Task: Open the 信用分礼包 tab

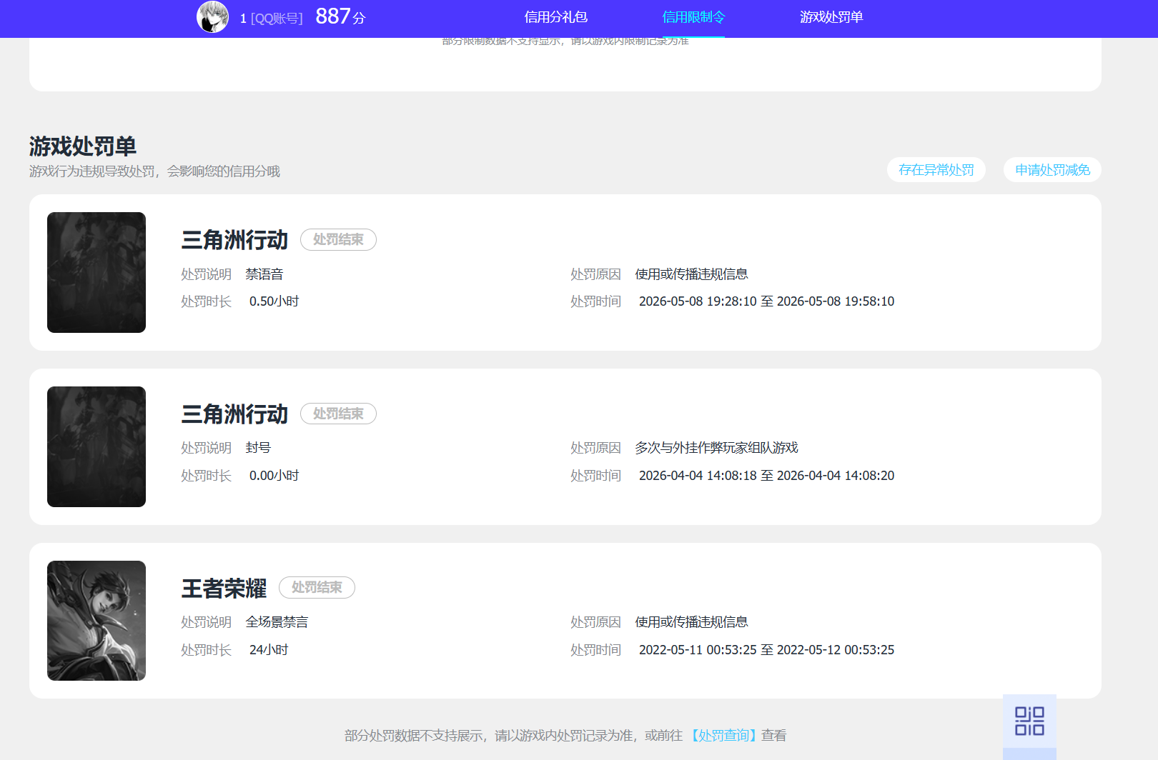Action: tap(556, 17)
